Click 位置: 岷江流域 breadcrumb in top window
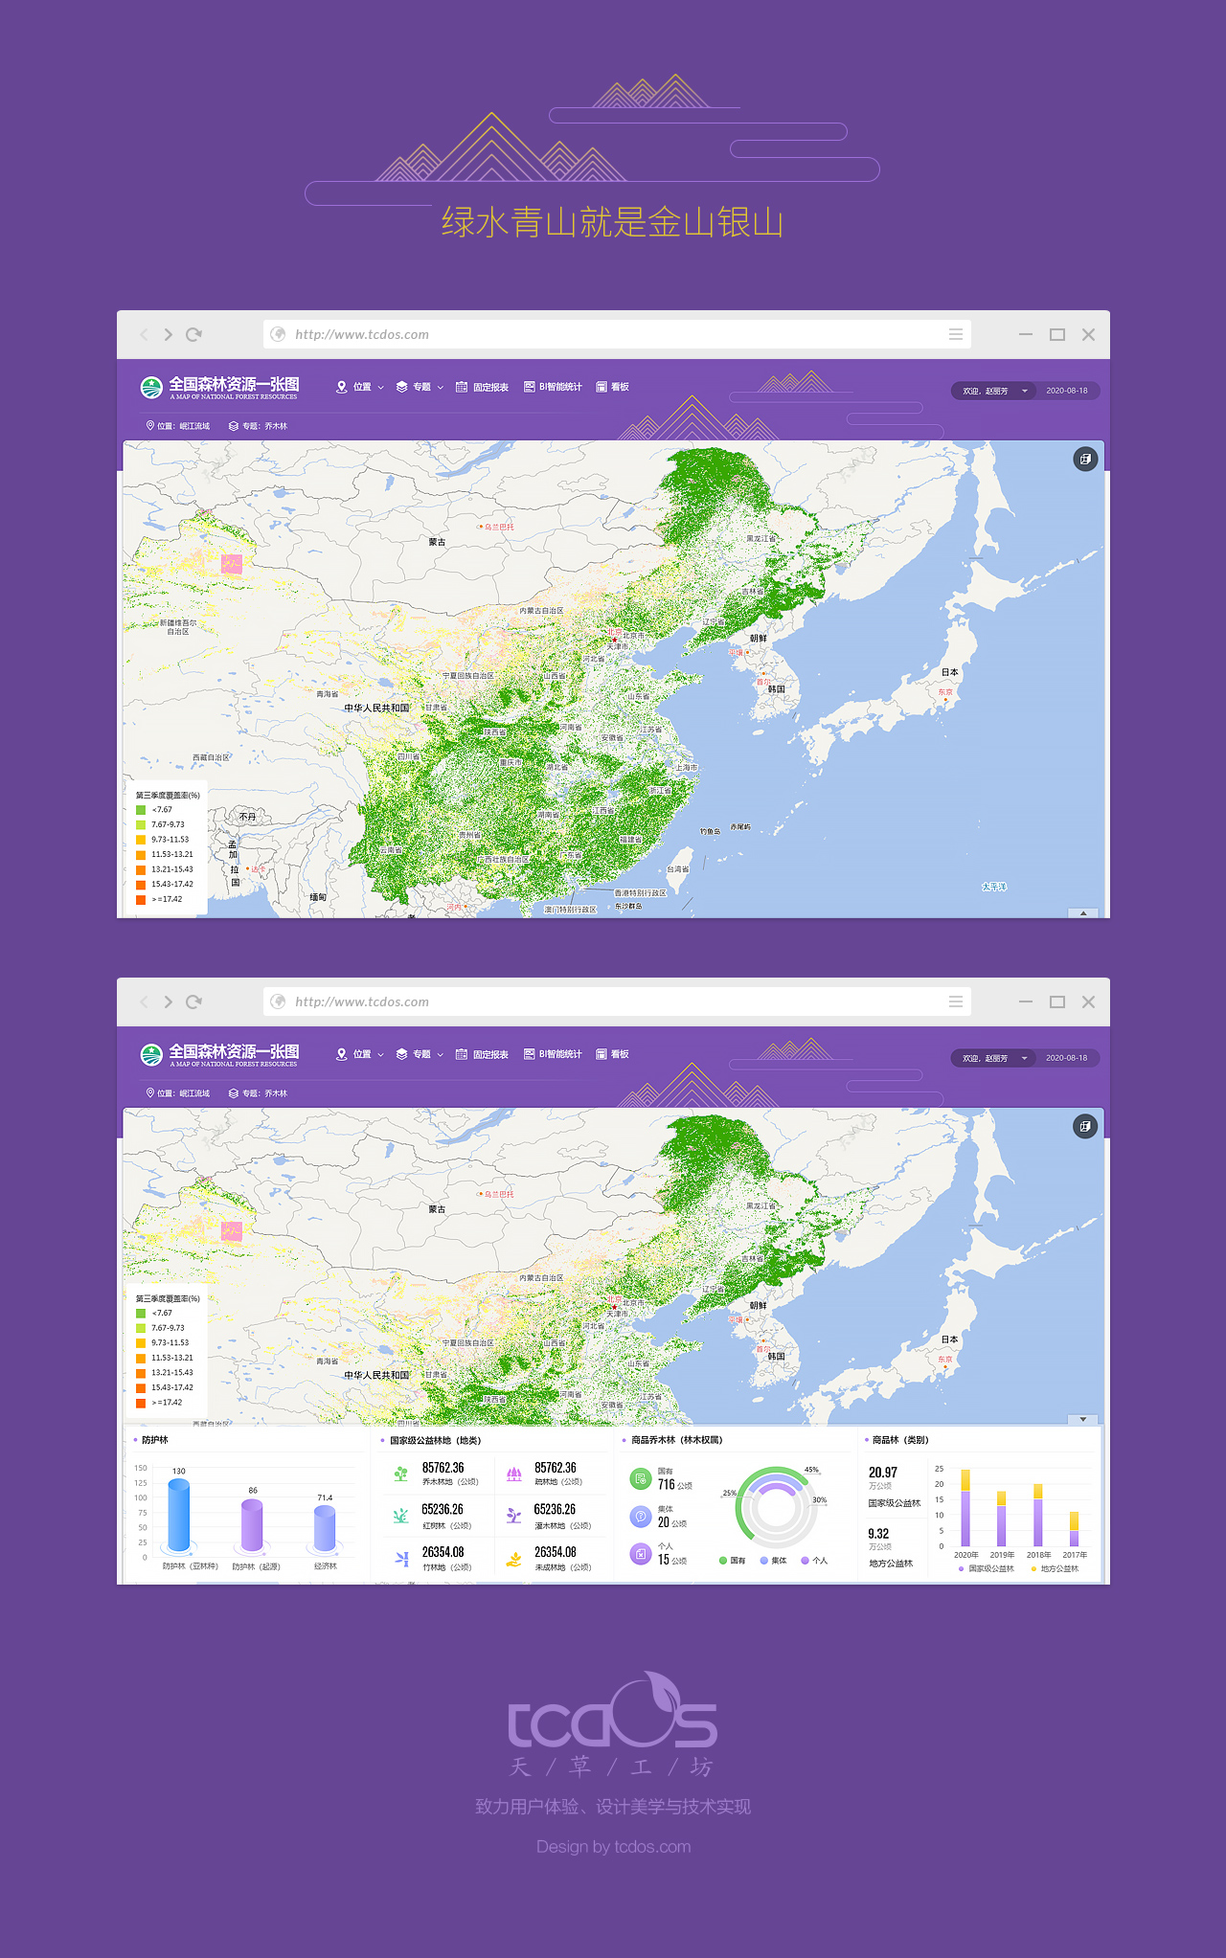 click(178, 426)
